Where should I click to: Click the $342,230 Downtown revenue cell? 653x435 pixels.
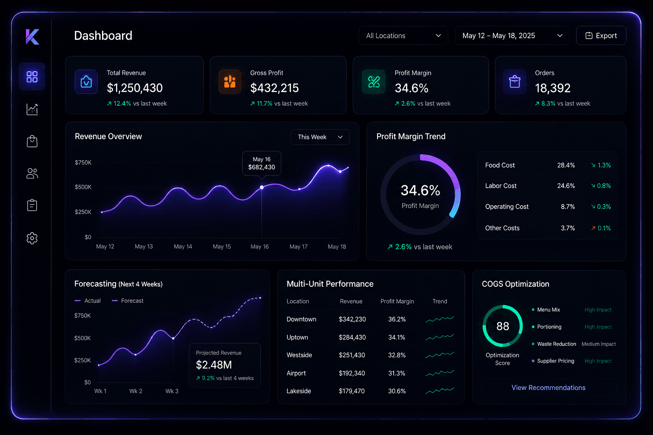point(352,319)
